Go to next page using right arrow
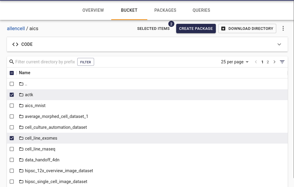 (274, 62)
